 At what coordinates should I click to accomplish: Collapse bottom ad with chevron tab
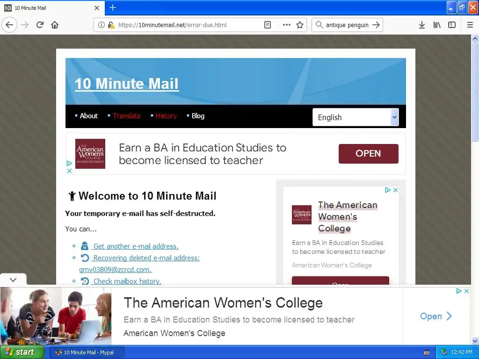point(13,280)
